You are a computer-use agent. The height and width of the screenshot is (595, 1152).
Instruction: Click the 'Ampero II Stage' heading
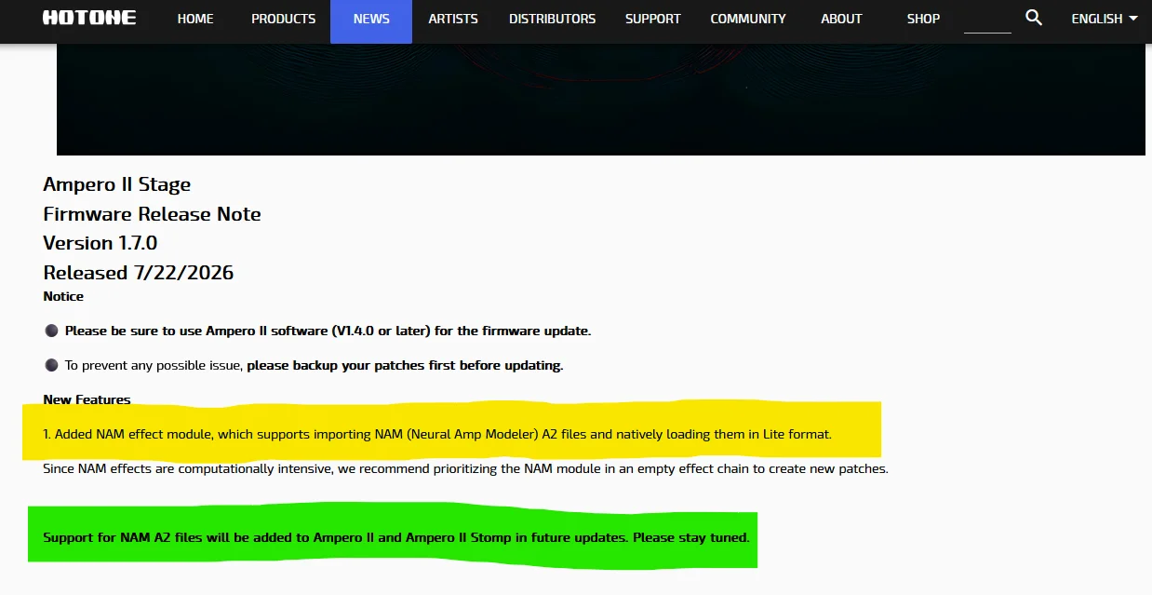[117, 184]
